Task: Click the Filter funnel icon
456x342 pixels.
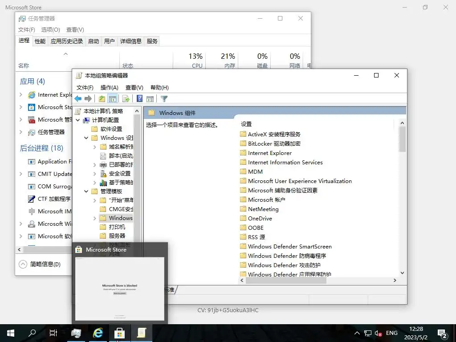Action: tap(164, 99)
